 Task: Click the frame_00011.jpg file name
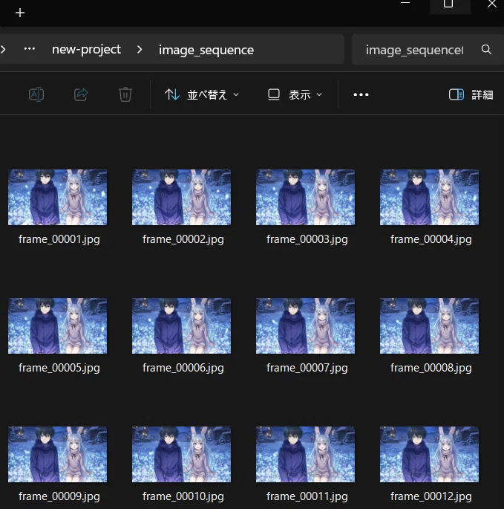[x=307, y=496]
